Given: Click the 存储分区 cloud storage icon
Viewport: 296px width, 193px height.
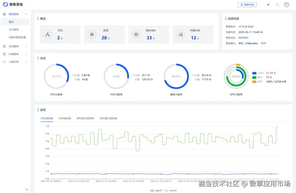Looking at the screenshot, I should (x=181, y=34).
